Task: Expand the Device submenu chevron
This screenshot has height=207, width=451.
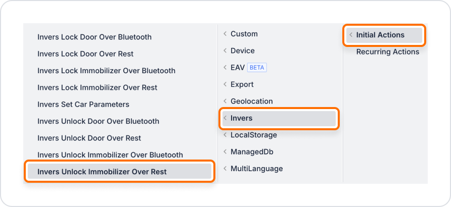Action: pos(225,51)
